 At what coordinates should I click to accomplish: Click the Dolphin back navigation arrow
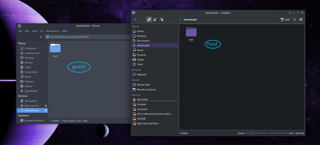point(136,19)
